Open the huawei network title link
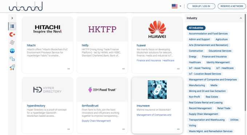This screenshot has height=135, width=247. coord(141,45)
